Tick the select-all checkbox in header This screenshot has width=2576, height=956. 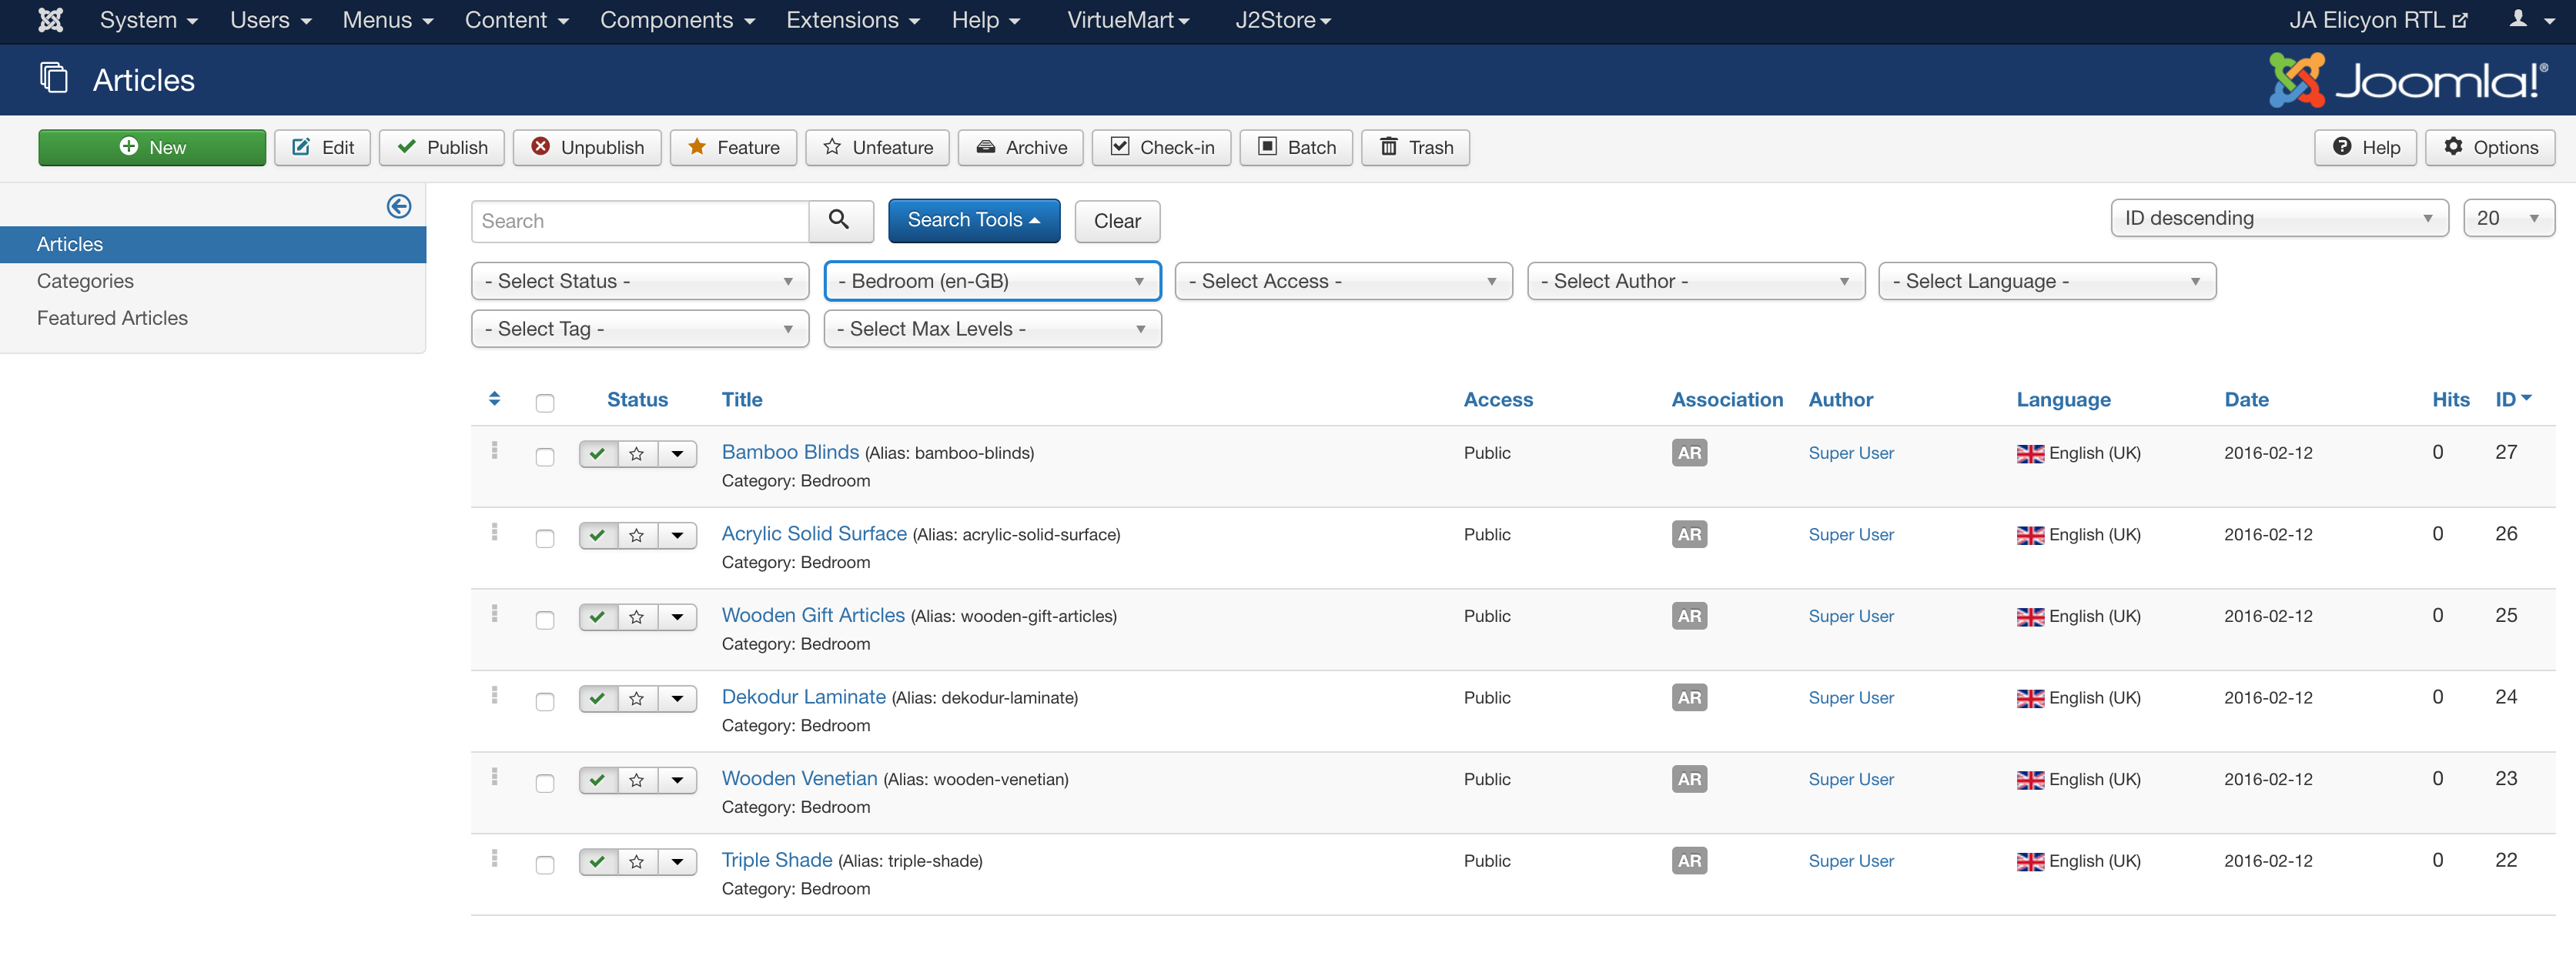point(545,403)
